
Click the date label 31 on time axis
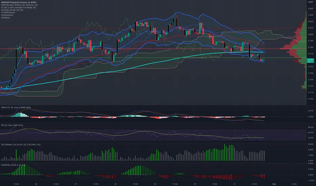tap(234, 184)
